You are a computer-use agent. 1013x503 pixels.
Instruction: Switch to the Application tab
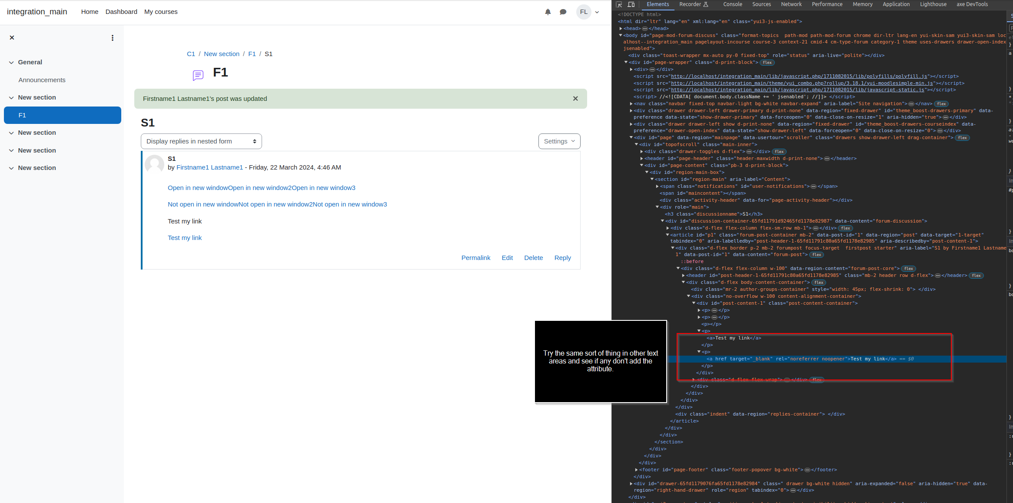tap(896, 4)
